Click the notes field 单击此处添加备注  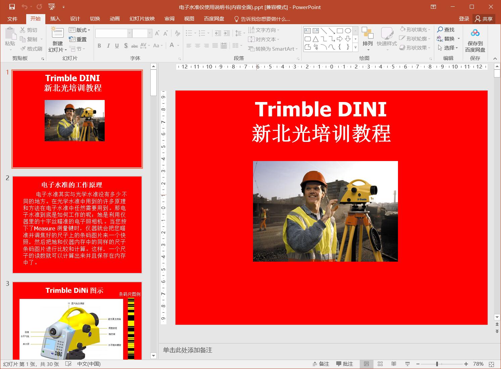(188, 350)
